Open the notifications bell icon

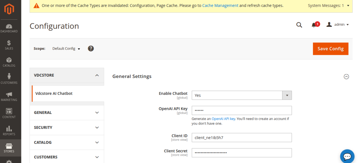coord(314,25)
